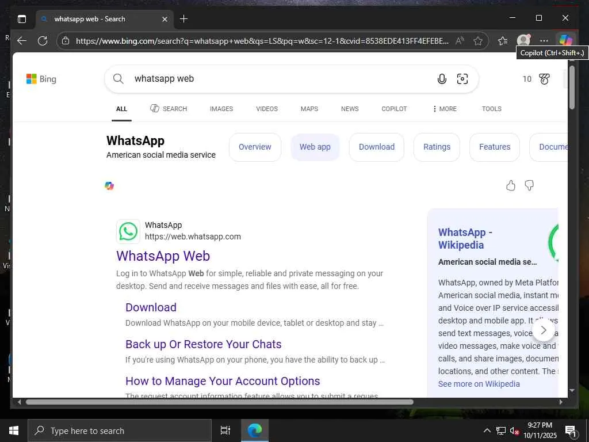Open the Favorites list icon
This screenshot has height=442, width=589.
[503, 41]
